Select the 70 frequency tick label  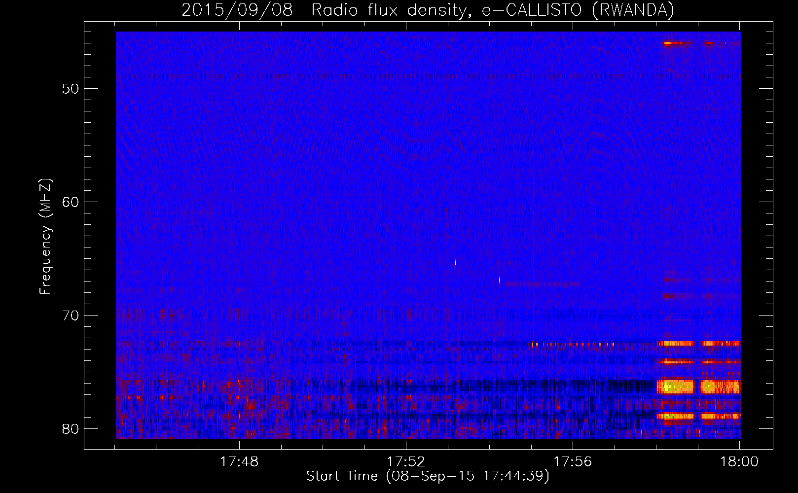point(71,316)
